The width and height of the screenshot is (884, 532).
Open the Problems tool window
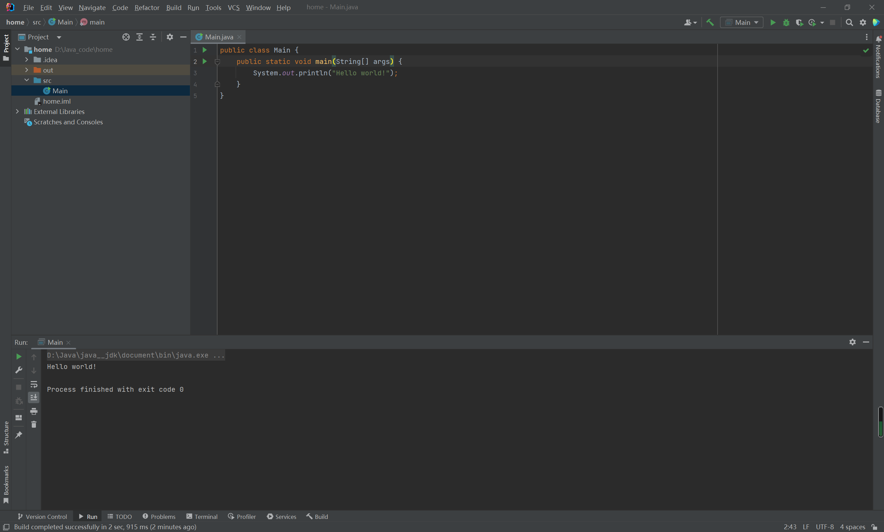159,516
